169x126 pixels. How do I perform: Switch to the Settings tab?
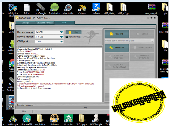click(x=25, y=23)
